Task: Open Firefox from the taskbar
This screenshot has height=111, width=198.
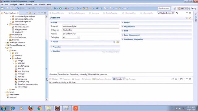Action: [31, 108]
